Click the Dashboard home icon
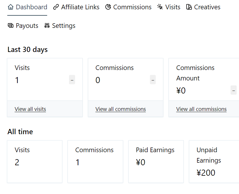The width and height of the screenshot is (239, 194). [11, 7]
